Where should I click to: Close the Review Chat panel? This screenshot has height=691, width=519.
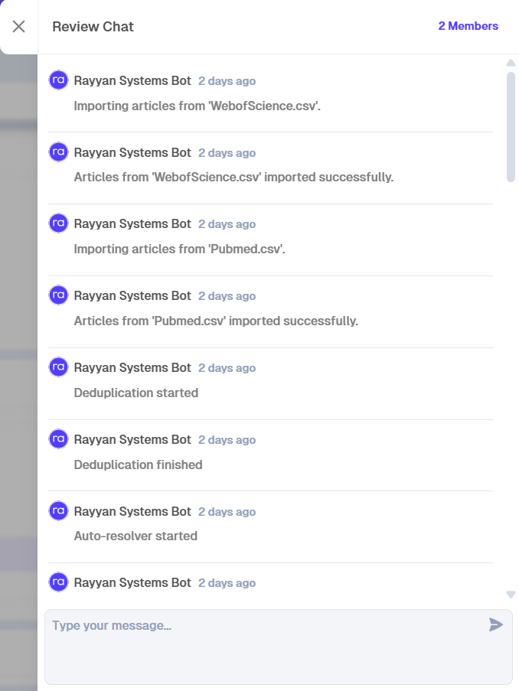pos(18,27)
